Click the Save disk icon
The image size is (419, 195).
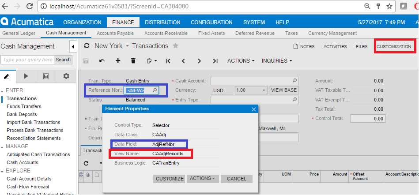(x=86, y=61)
